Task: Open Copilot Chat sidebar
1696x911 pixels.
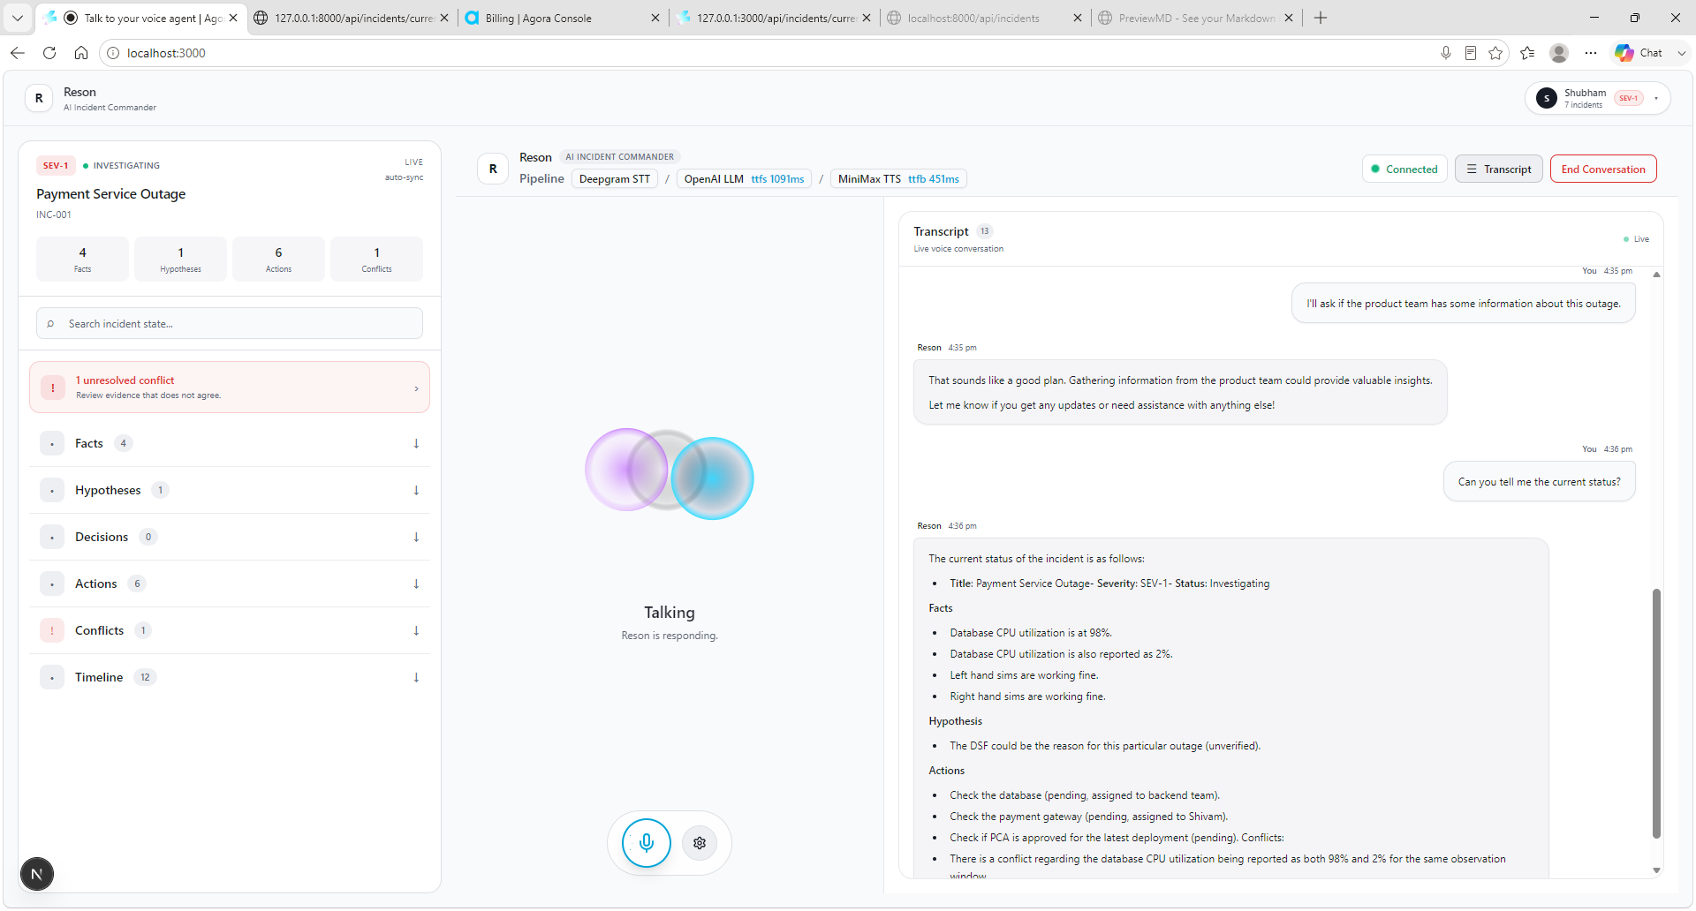Action: tap(1639, 53)
